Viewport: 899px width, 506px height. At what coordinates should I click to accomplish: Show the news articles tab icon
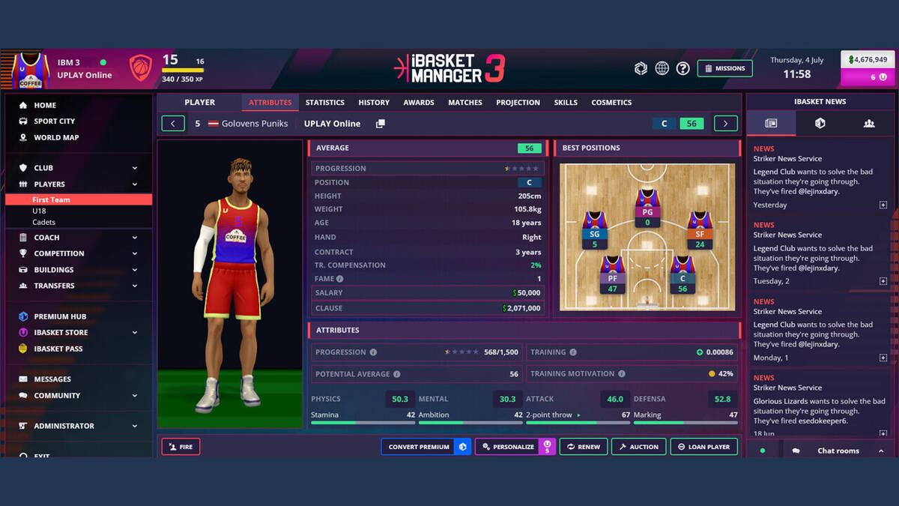pyautogui.click(x=771, y=123)
